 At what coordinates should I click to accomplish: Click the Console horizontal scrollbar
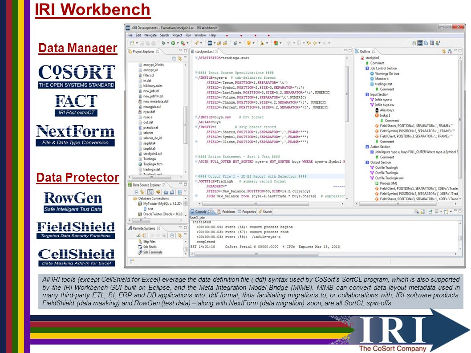click(256, 254)
